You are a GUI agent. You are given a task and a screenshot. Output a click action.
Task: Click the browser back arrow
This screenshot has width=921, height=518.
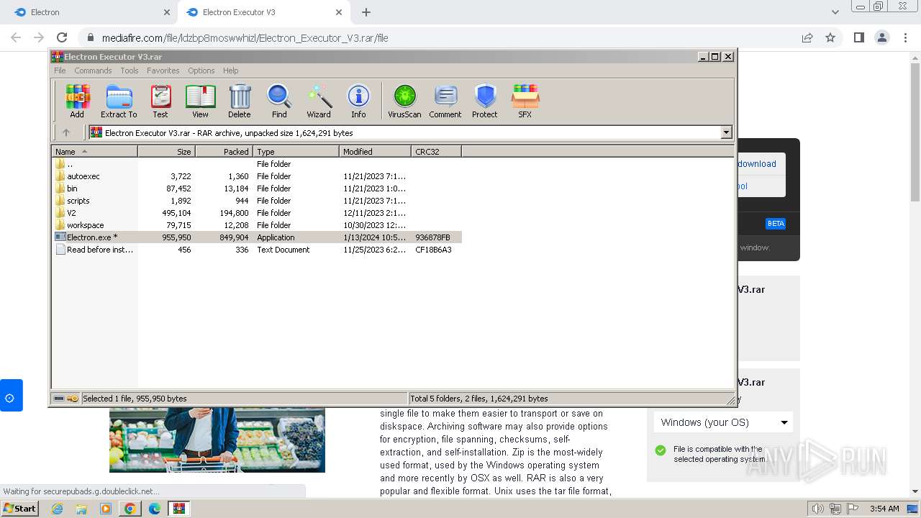[16, 37]
